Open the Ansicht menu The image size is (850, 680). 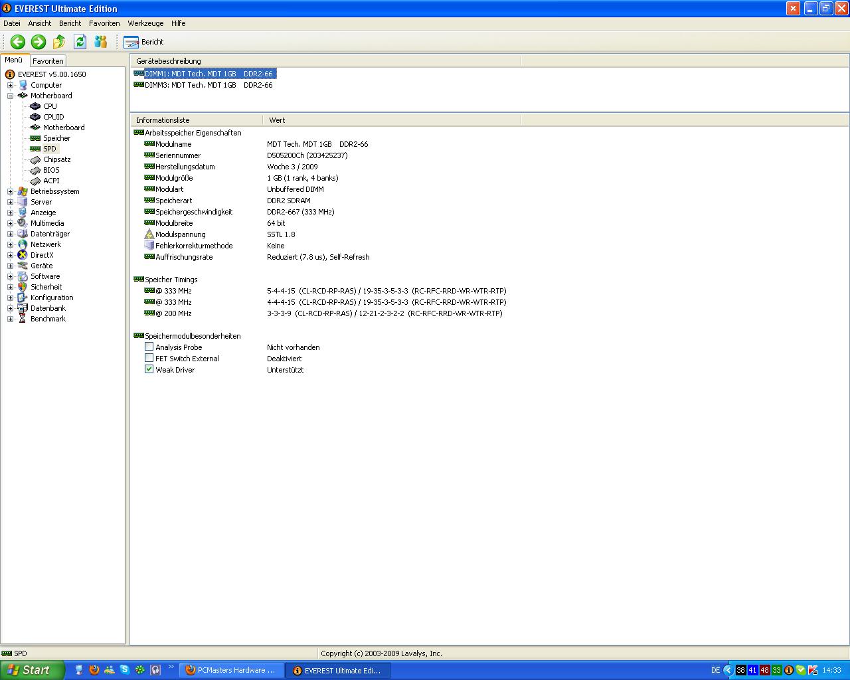[40, 23]
